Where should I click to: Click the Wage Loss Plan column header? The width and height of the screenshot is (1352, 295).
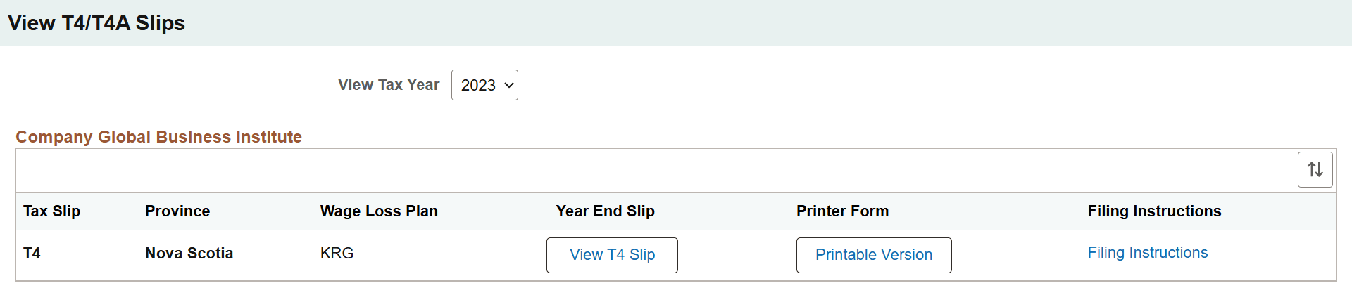(x=379, y=211)
